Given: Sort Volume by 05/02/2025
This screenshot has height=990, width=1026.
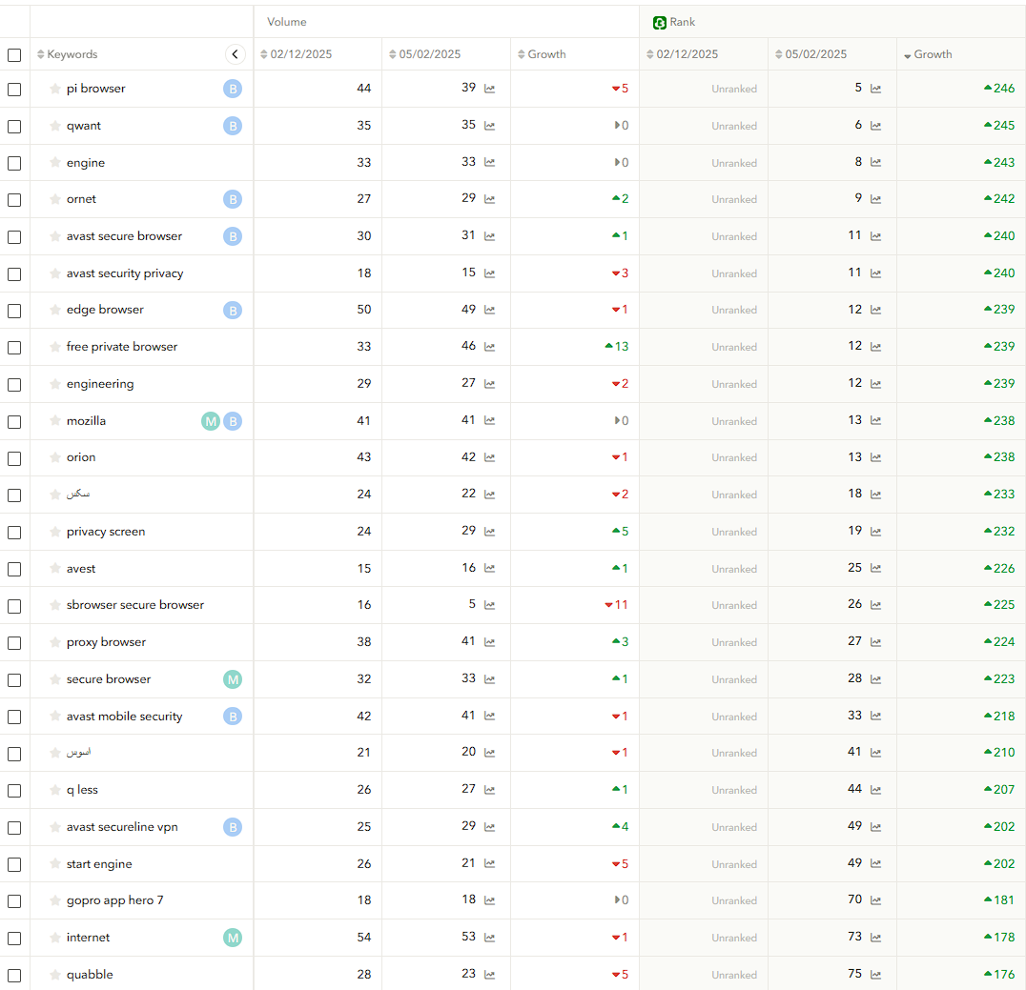Looking at the screenshot, I should click(x=424, y=54).
